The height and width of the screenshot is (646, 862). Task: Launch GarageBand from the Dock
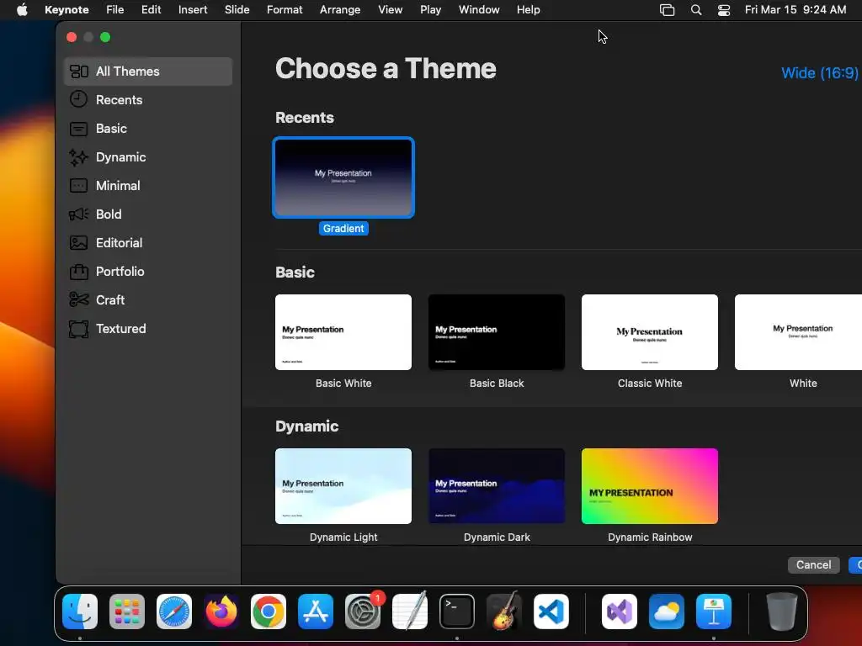[x=504, y=612]
